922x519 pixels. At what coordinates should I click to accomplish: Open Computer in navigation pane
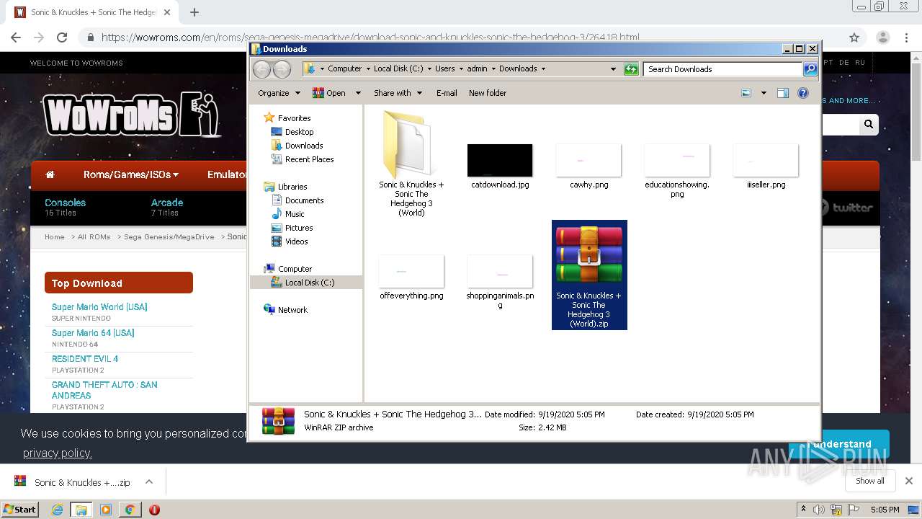(x=295, y=269)
